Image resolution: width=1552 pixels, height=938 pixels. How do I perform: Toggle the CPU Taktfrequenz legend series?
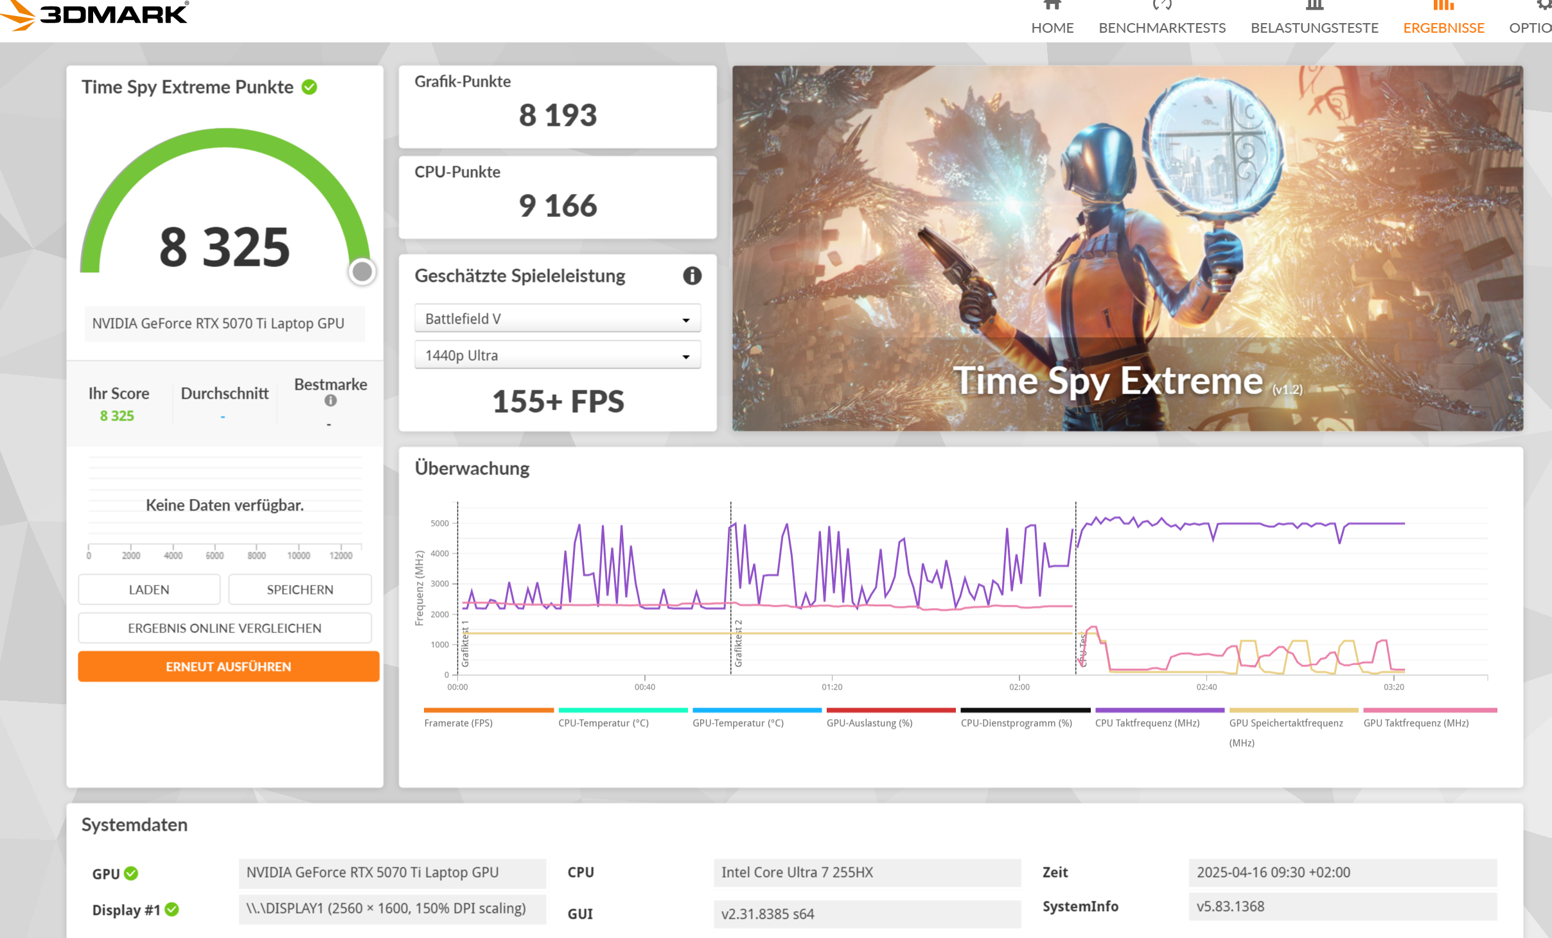click(x=1147, y=722)
